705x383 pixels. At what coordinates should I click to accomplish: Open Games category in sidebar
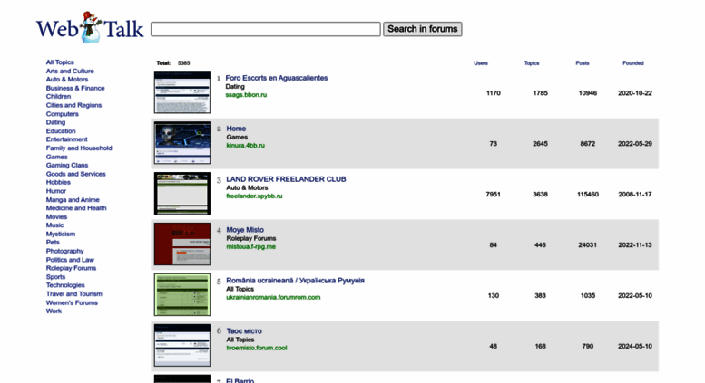56,157
